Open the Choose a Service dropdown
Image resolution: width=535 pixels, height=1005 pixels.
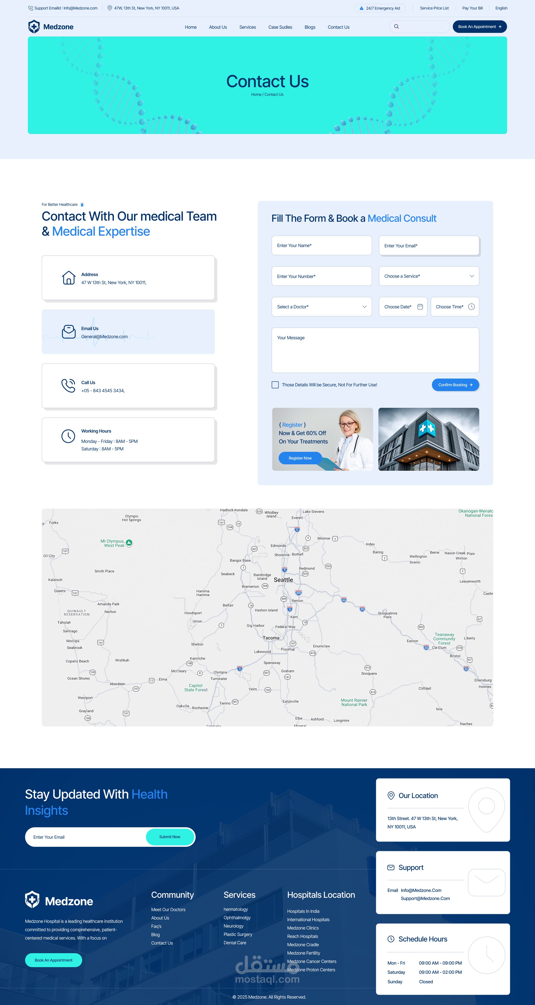[x=429, y=276]
